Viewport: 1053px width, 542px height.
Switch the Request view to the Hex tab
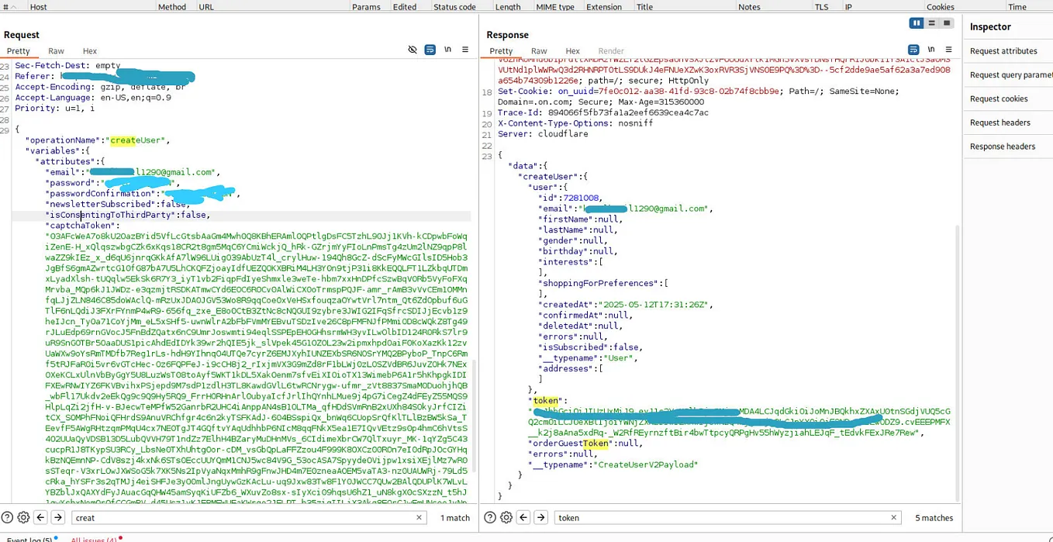[x=89, y=50]
